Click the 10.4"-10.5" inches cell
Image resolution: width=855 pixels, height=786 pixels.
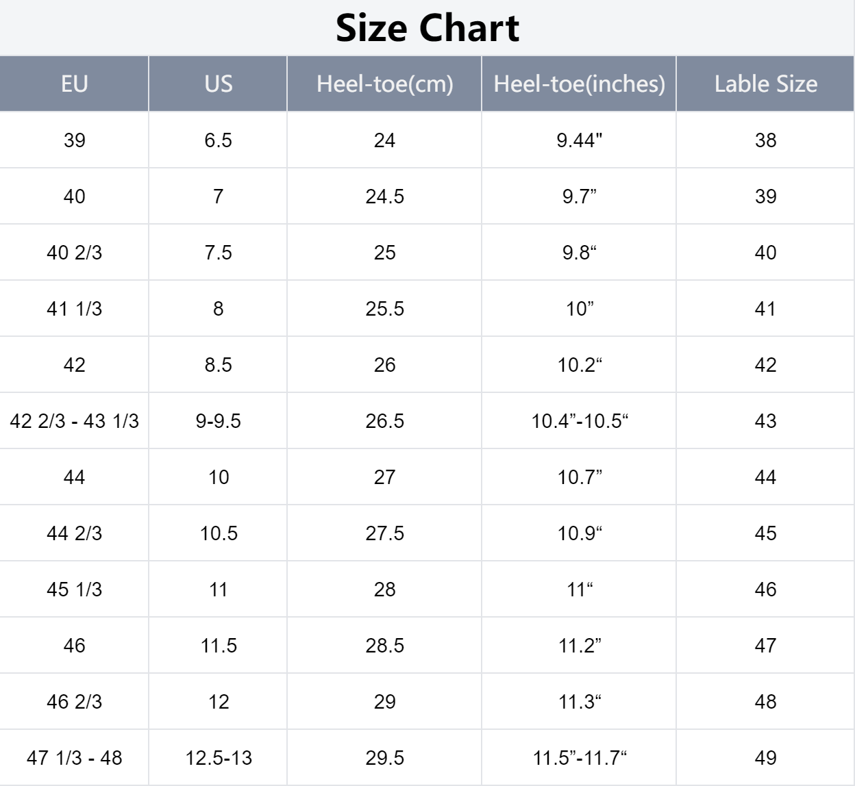[579, 421]
